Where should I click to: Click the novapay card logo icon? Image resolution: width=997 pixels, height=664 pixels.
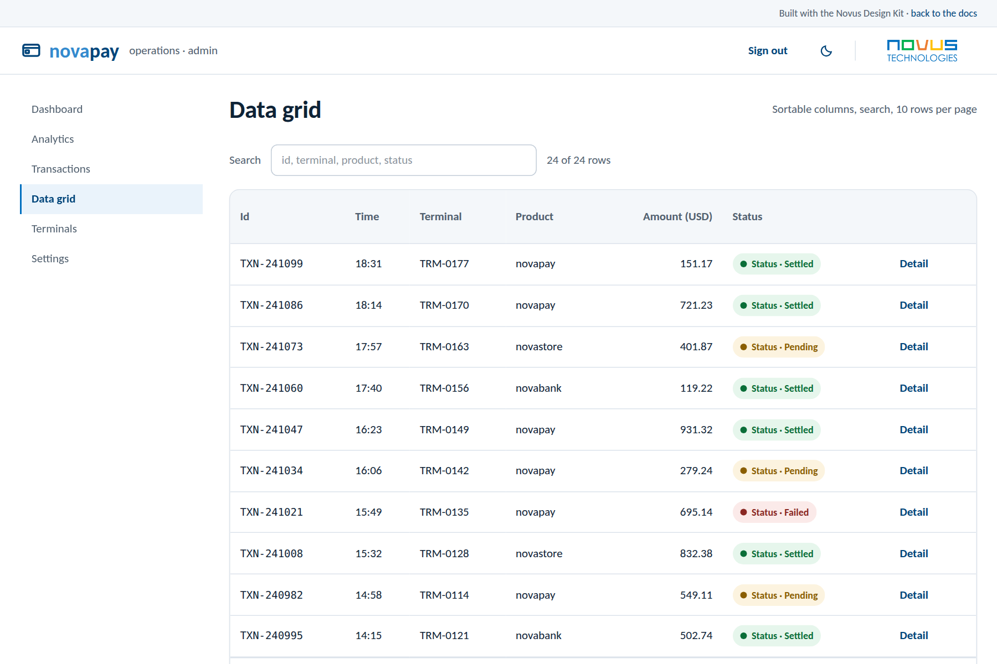31,50
